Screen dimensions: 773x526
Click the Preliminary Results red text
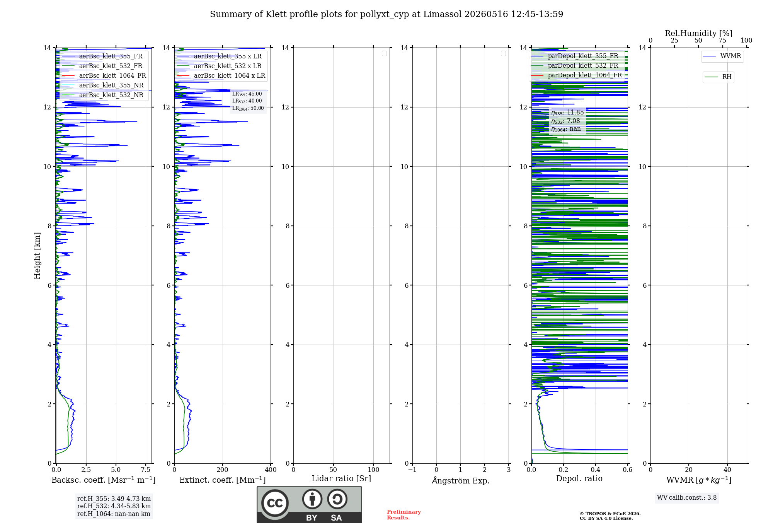tap(404, 515)
